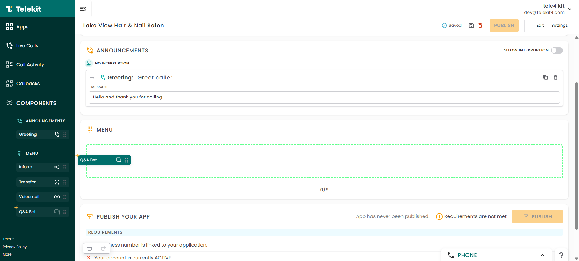Grab the Transfer component drag handle

click(x=65, y=182)
